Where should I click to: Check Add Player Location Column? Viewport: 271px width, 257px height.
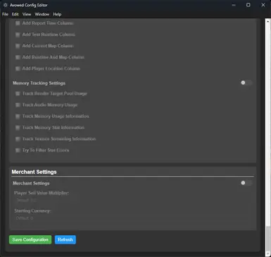pos(18,68)
